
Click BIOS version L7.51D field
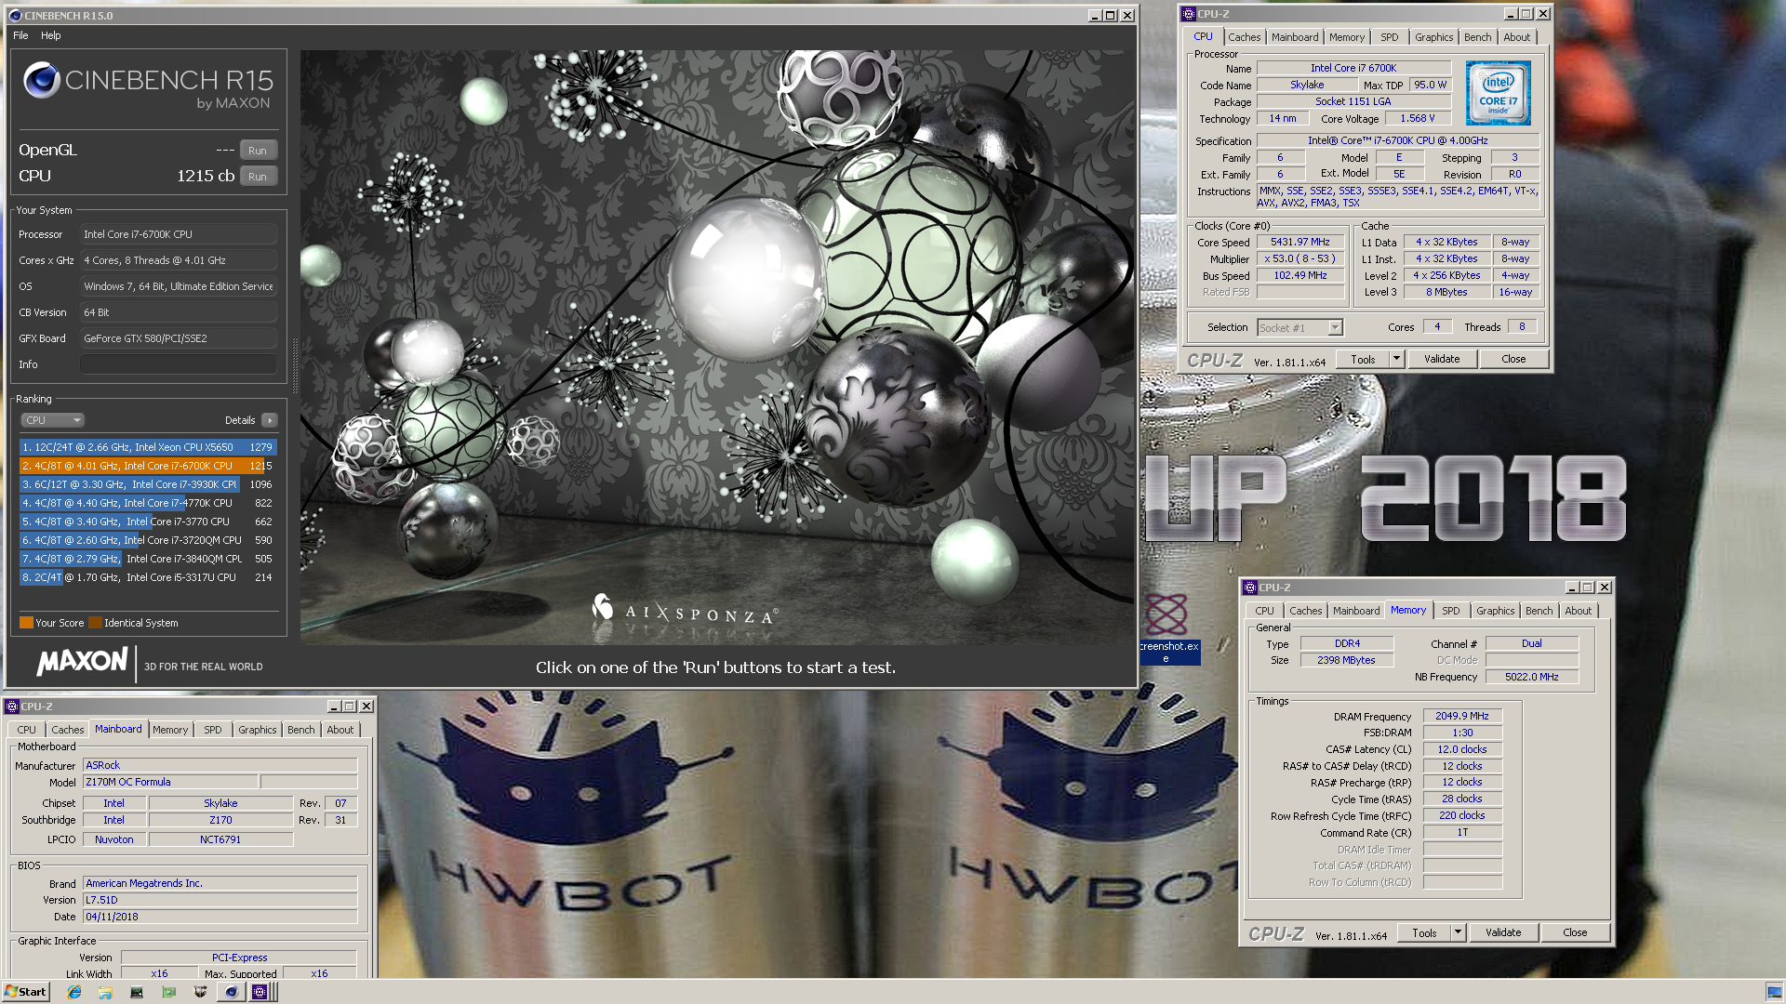tap(220, 900)
